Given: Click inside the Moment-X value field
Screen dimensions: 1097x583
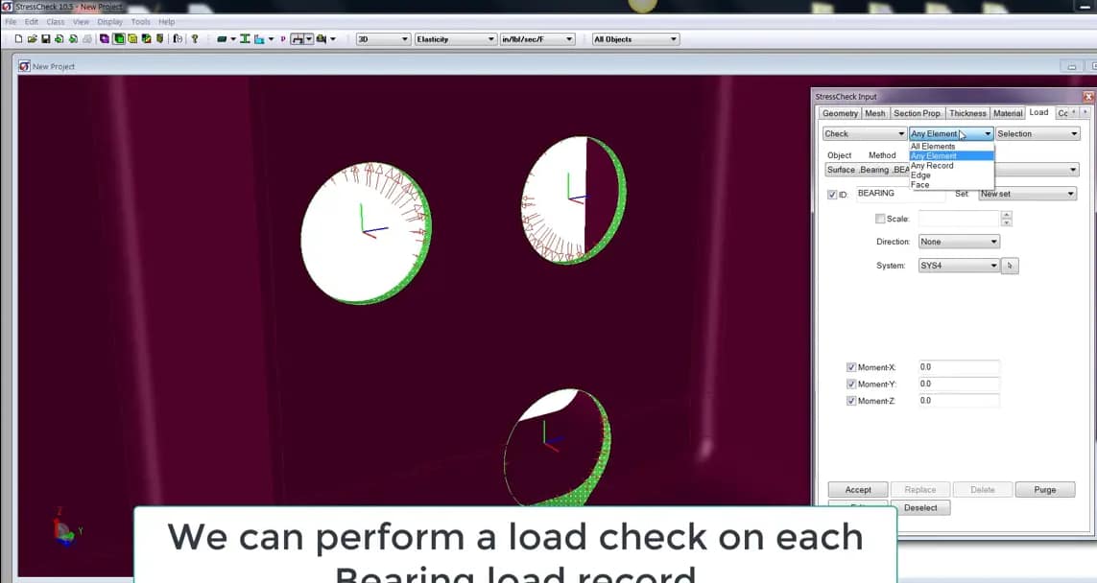Looking at the screenshot, I should click(x=960, y=366).
